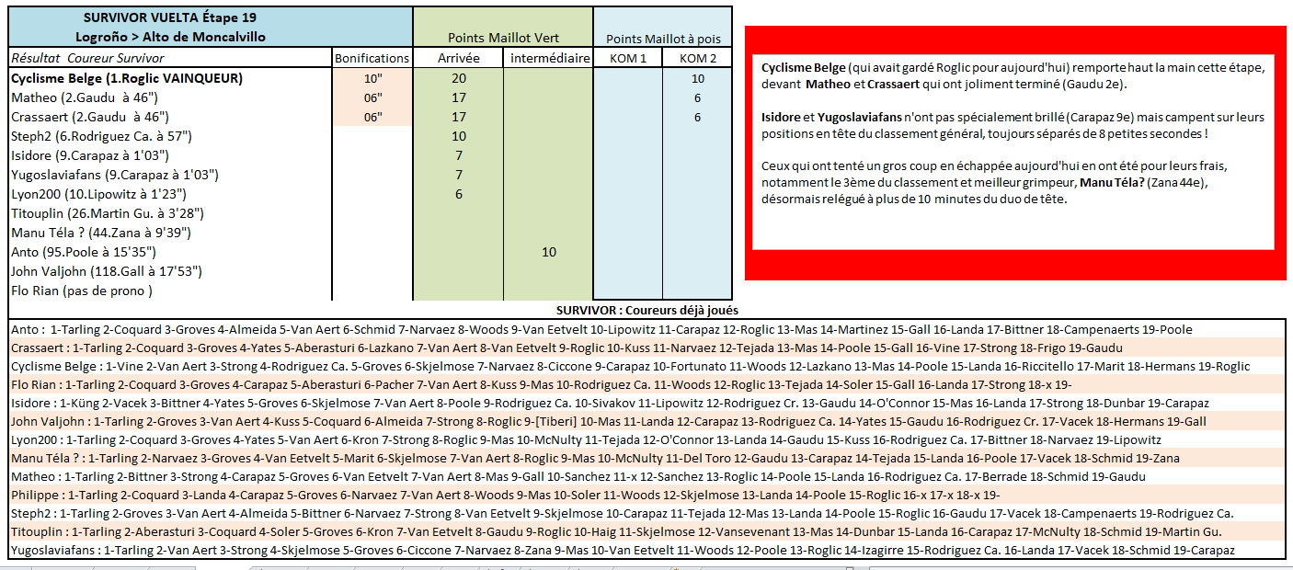The height and width of the screenshot is (570, 1293).
Task: Select the Points Maillot à pois header
Action: 662,39
